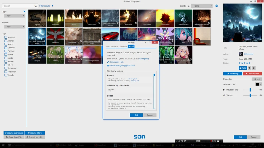Click the Unsubscribe button
This screenshot has height=148, width=264.
[x=252, y=74]
